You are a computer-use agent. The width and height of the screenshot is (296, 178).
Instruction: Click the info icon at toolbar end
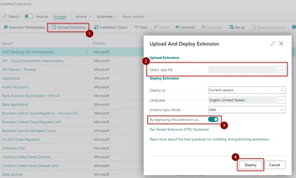pos(294,27)
